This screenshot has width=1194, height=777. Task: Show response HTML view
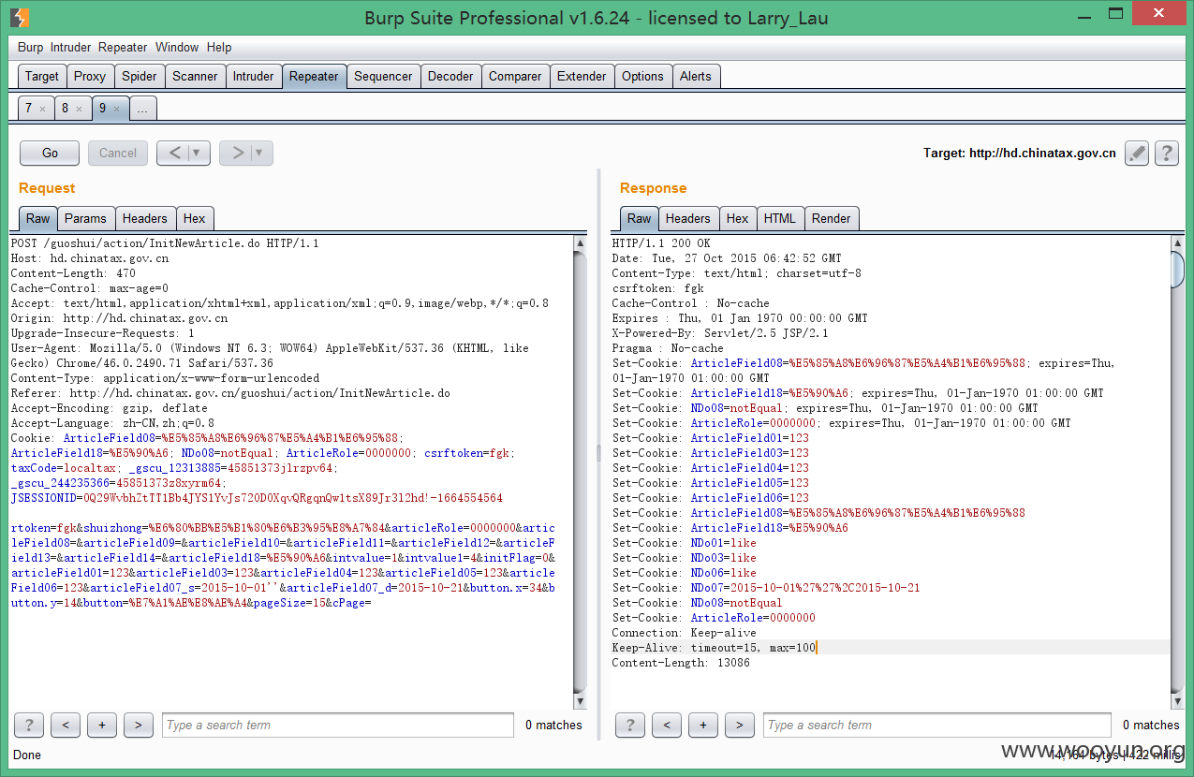click(780, 218)
